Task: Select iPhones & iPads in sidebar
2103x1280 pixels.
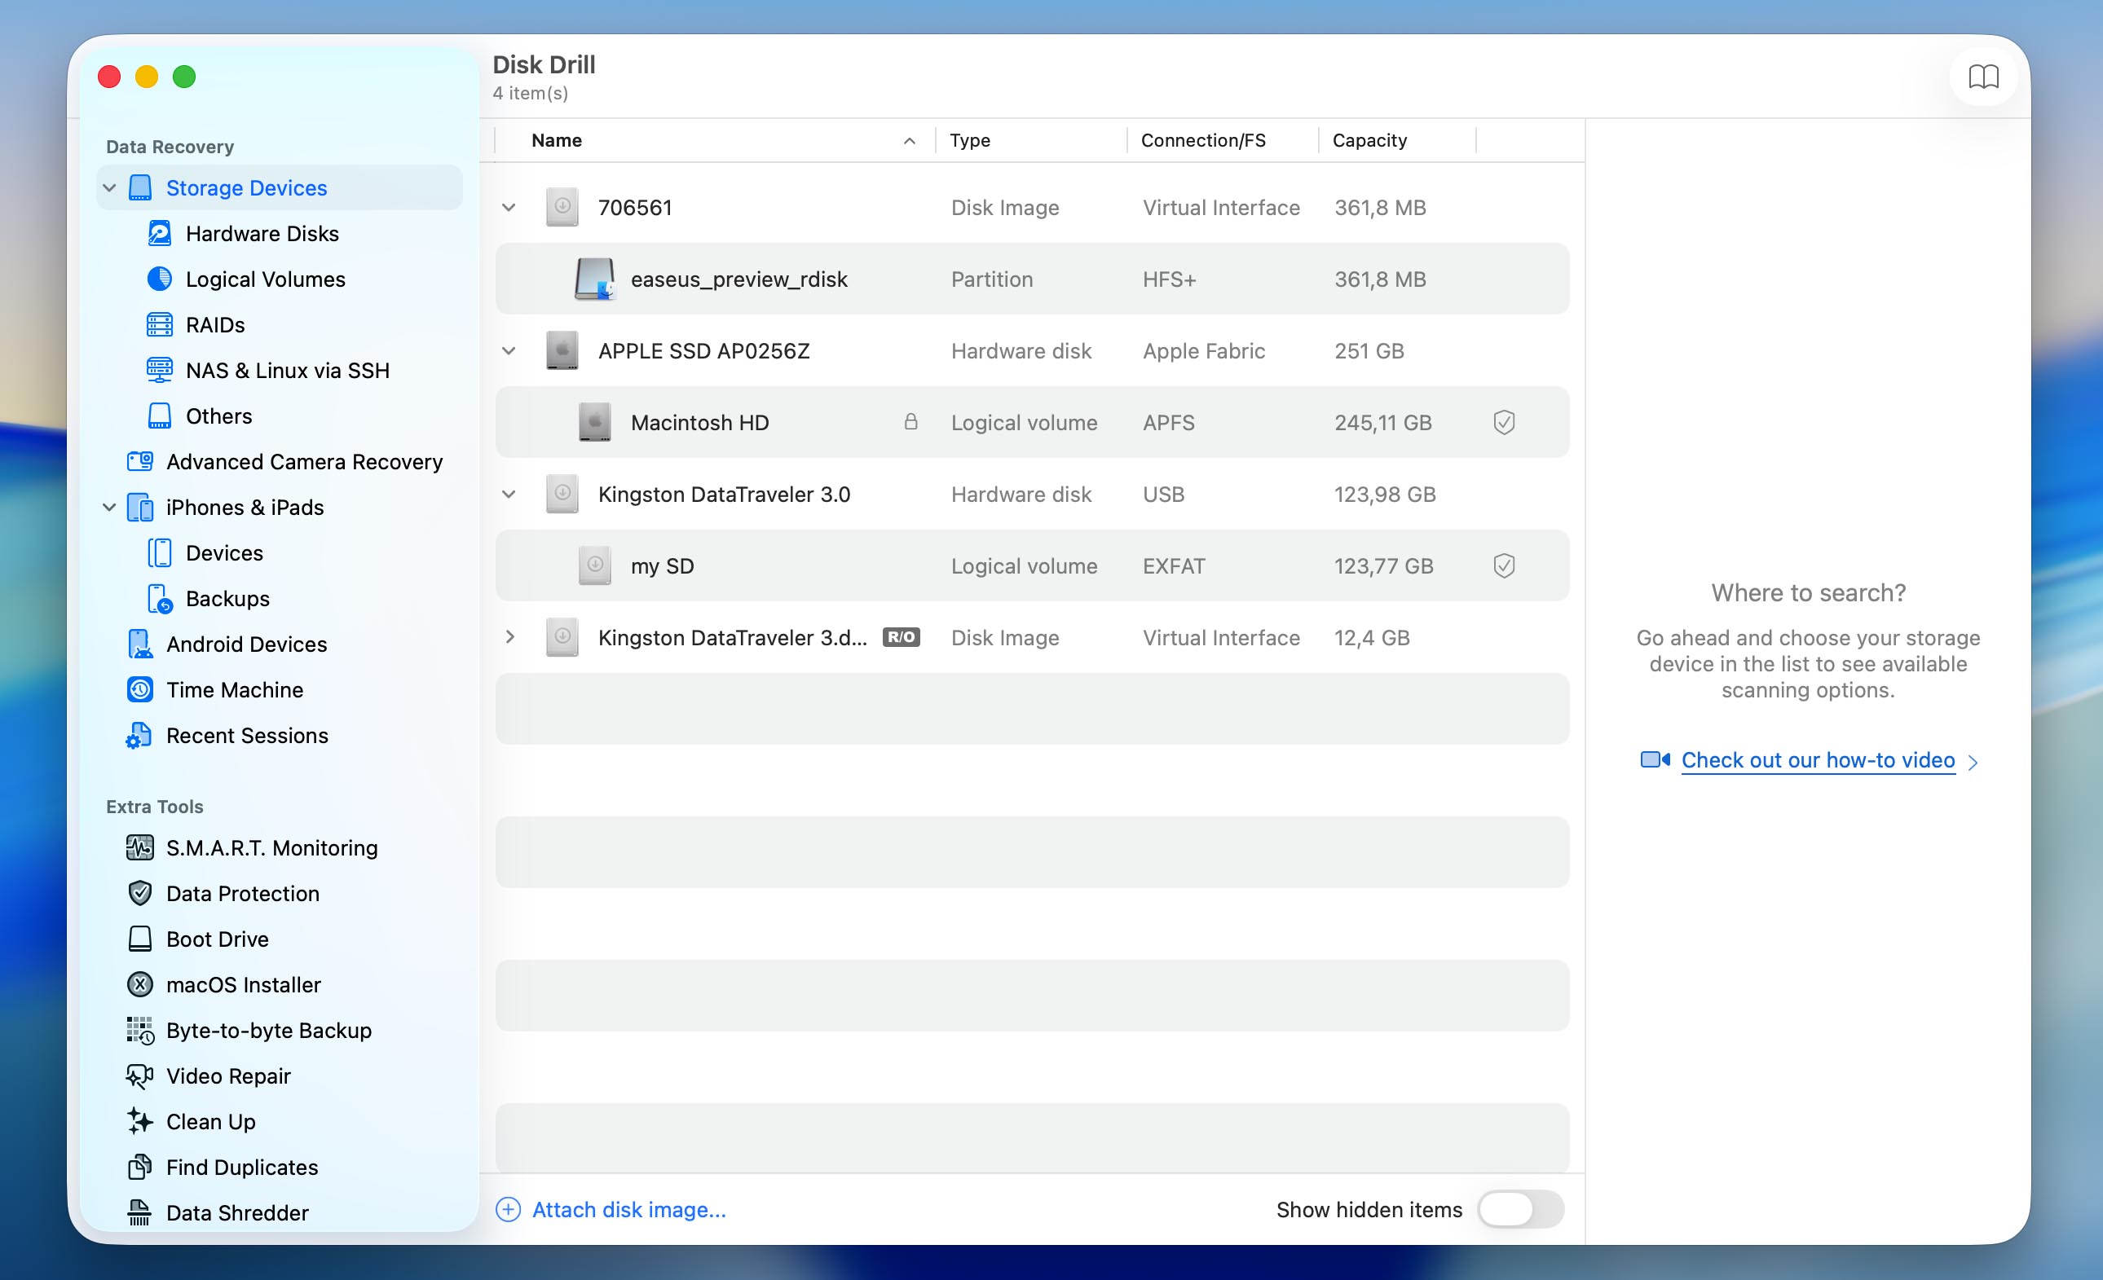Action: click(245, 508)
